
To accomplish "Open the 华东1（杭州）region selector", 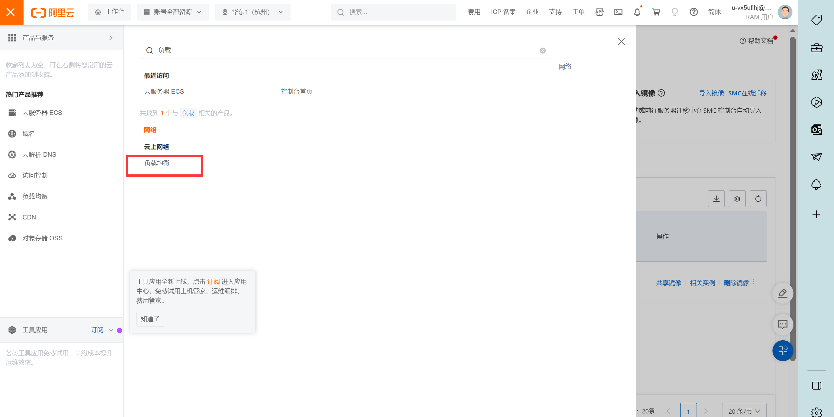I will 253,12.
